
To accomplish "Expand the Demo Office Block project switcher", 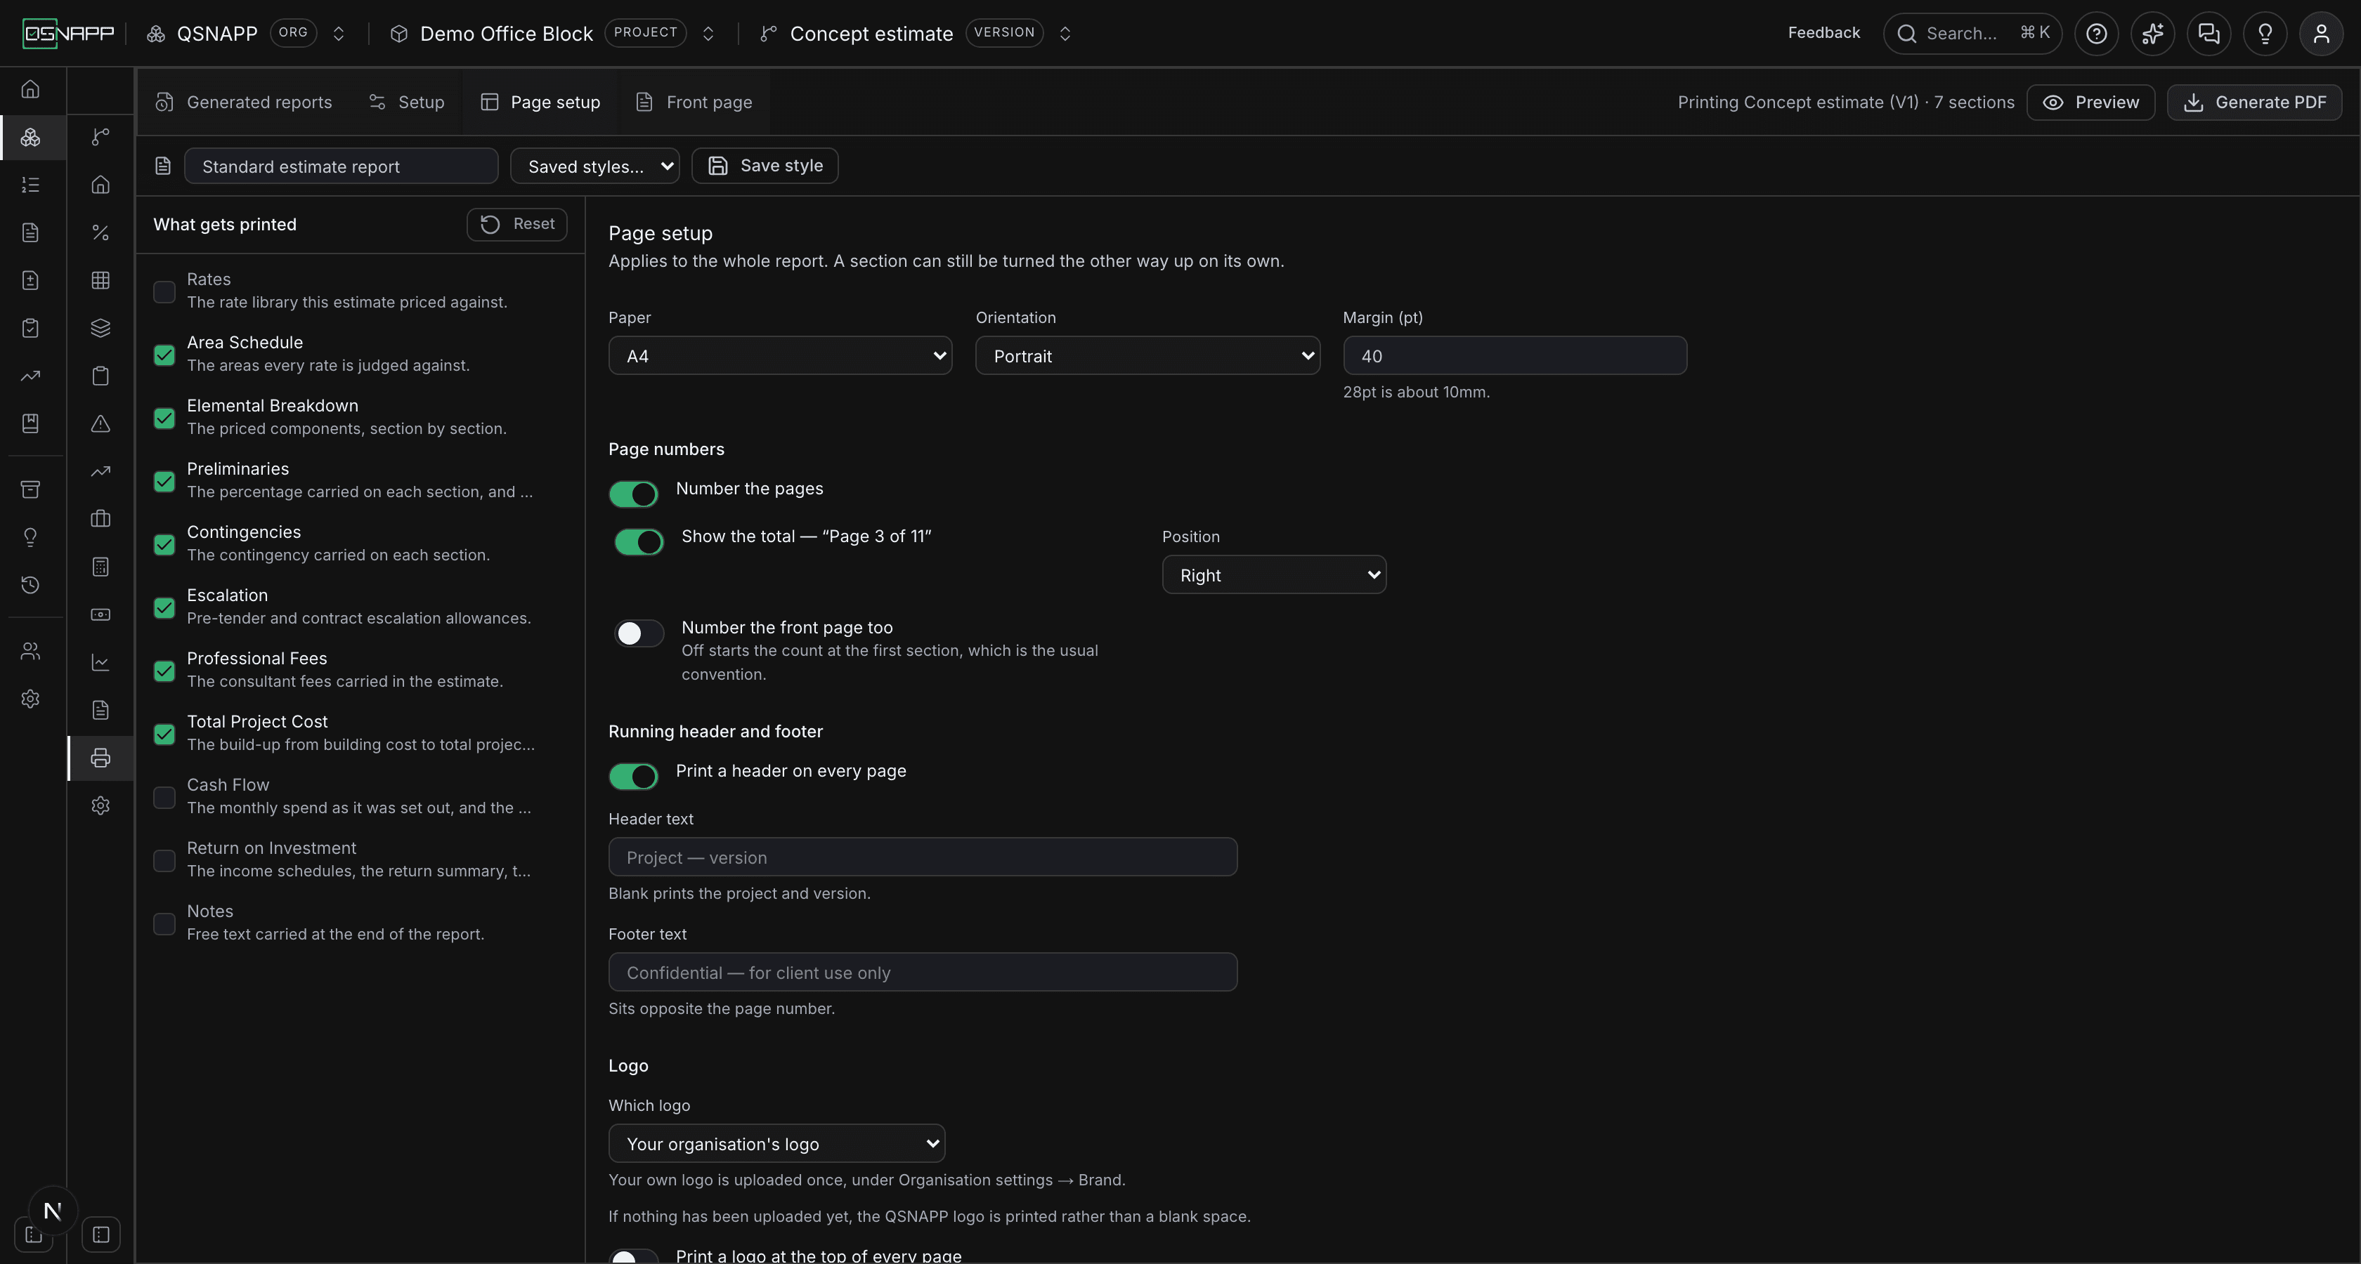I will pos(708,34).
